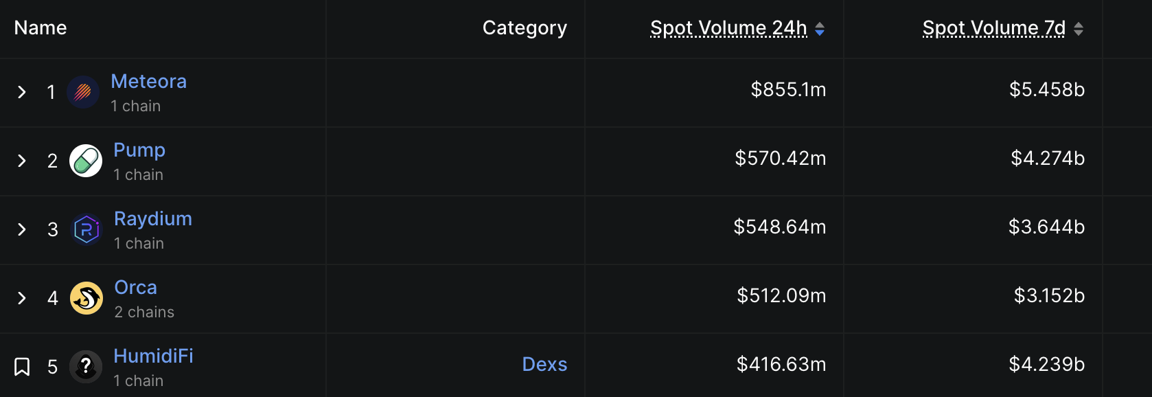Click the HumidiFi question mark logo

[x=86, y=367]
